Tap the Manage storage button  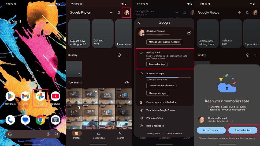[x=157, y=93]
